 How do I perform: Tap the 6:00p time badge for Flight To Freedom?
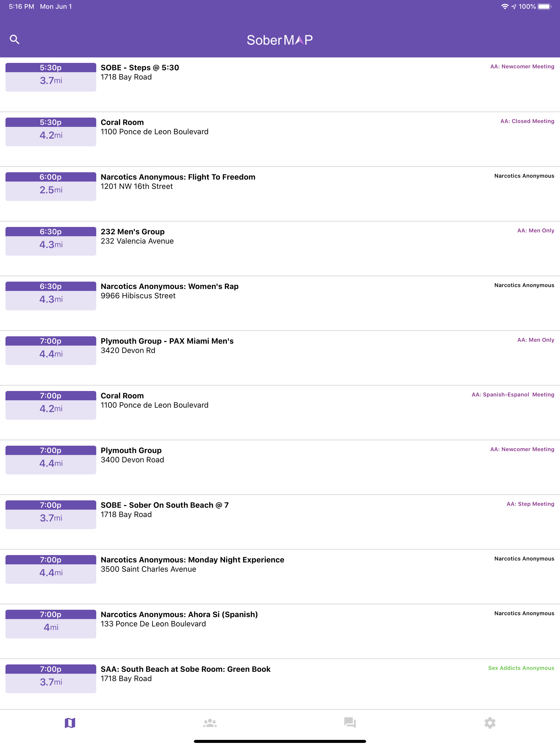50,177
